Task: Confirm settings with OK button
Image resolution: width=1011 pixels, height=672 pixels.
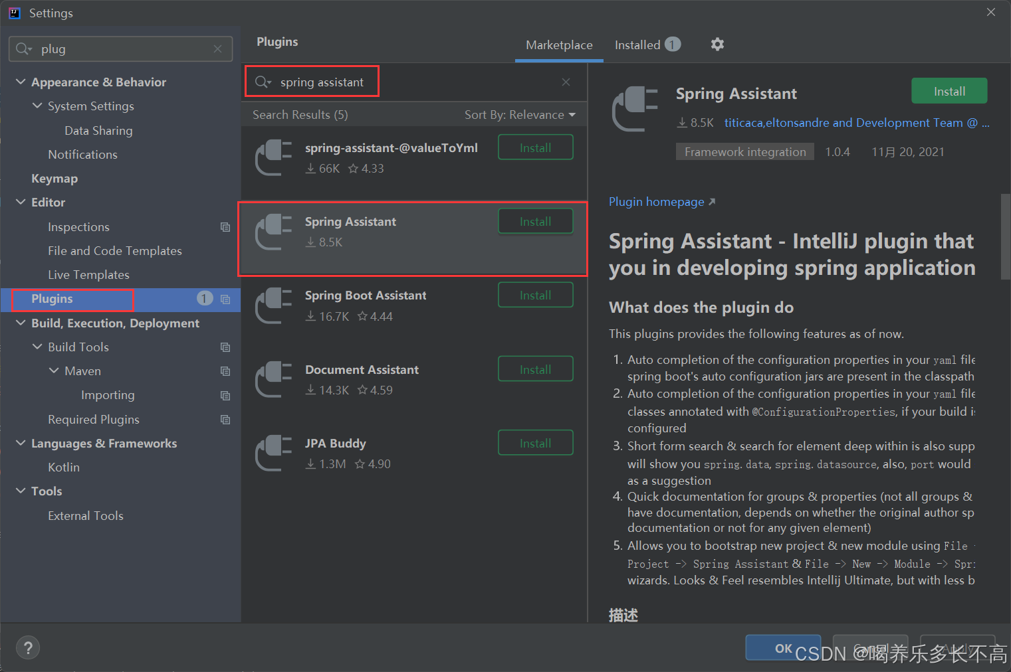Action: (x=783, y=648)
